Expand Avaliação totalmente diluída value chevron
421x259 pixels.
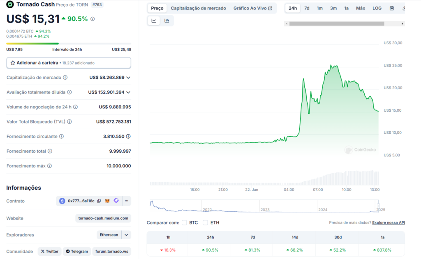click(128, 92)
